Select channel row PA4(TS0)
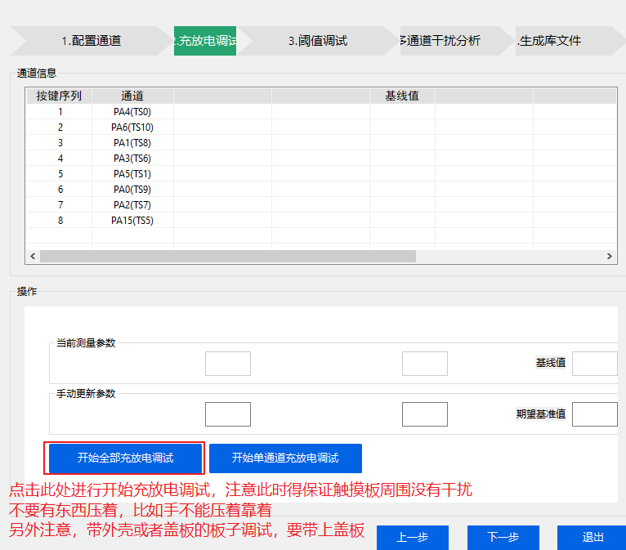This screenshot has width=626, height=550. tap(321, 112)
